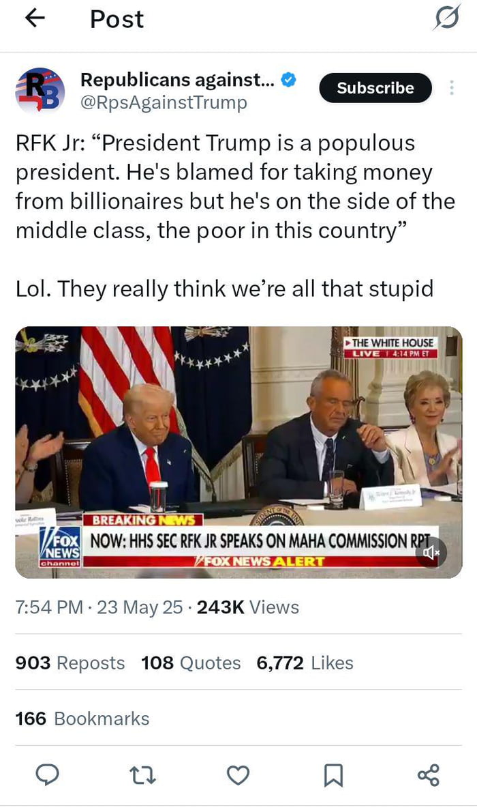View the 108 Quotes list
Image resolution: width=477 pixels, height=812 pixels.
tap(191, 663)
